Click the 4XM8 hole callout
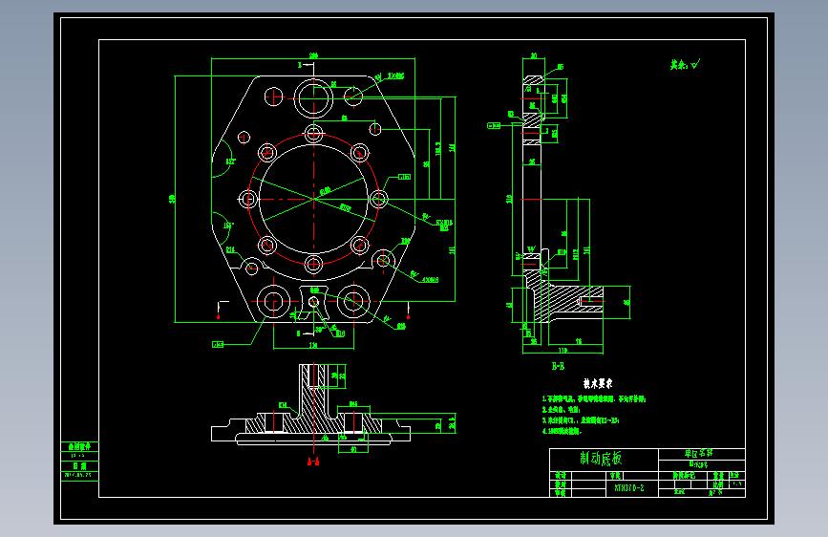The width and height of the screenshot is (828, 537). point(430,280)
